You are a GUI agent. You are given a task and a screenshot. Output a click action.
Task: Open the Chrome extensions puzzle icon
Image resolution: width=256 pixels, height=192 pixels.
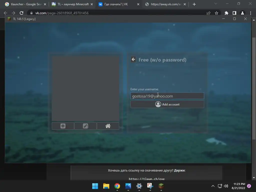point(226,13)
